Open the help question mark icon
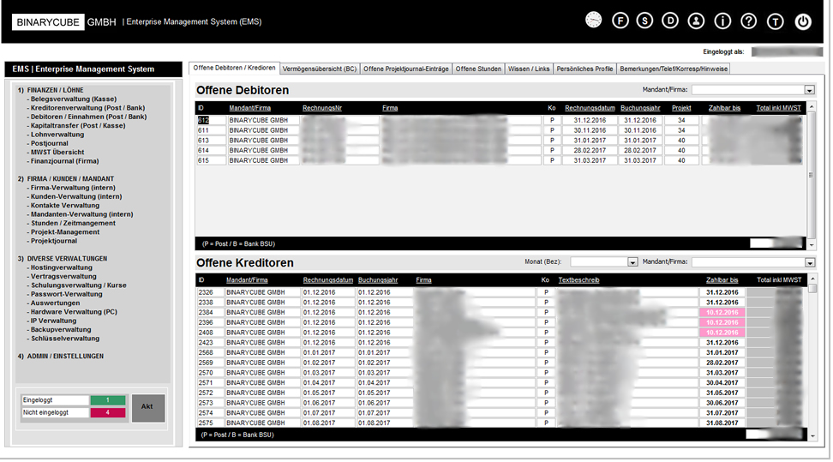The width and height of the screenshot is (833, 462). pyautogui.click(x=749, y=21)
